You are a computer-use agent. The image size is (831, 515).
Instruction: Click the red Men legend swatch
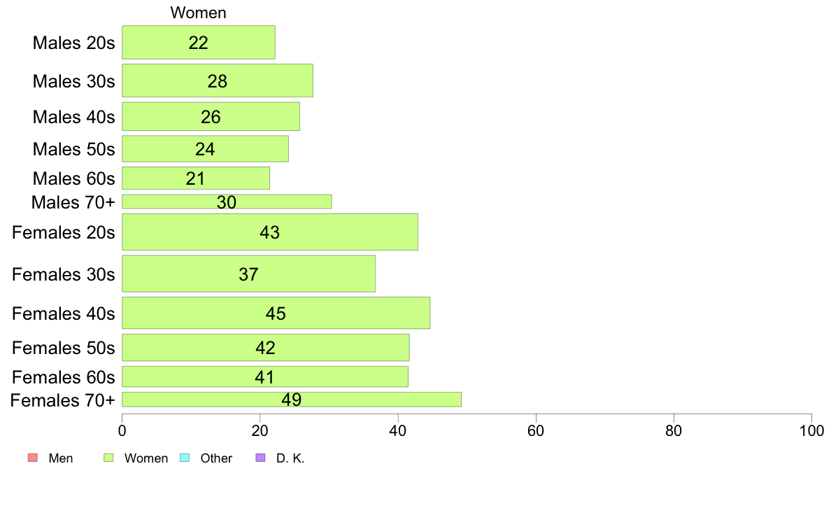coord(33,458)
